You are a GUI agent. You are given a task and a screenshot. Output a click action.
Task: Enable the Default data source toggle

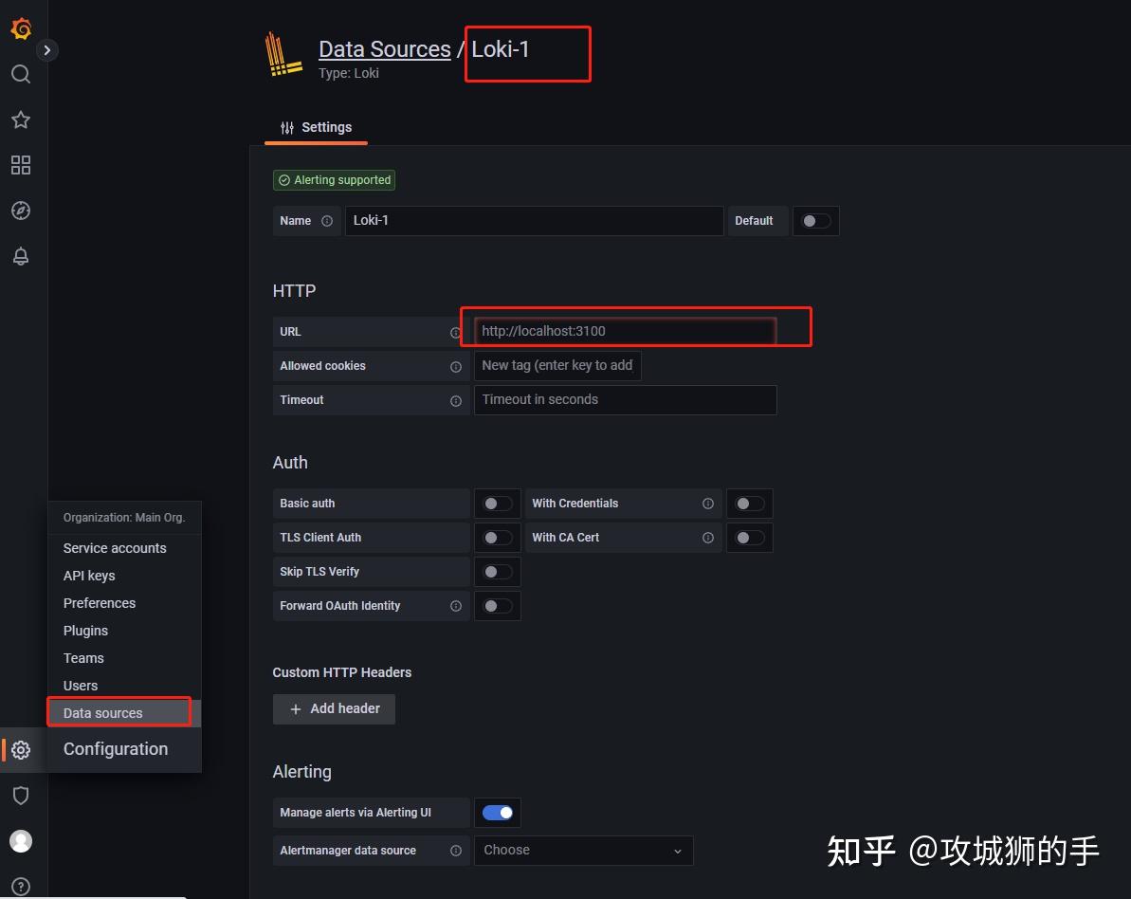point(815,220)
